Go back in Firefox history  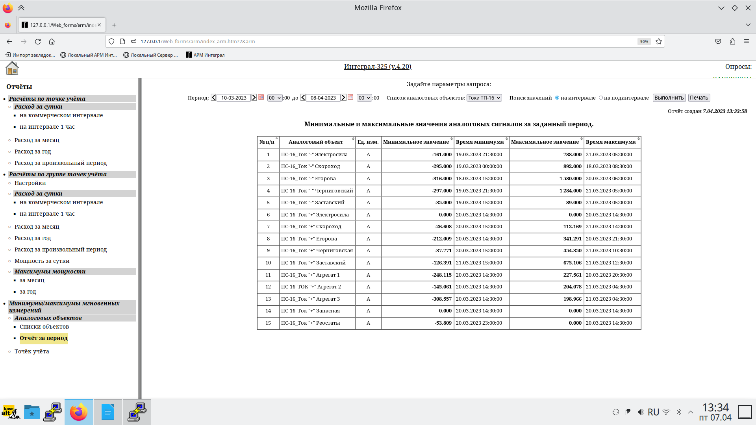click(x=9, y=41)
